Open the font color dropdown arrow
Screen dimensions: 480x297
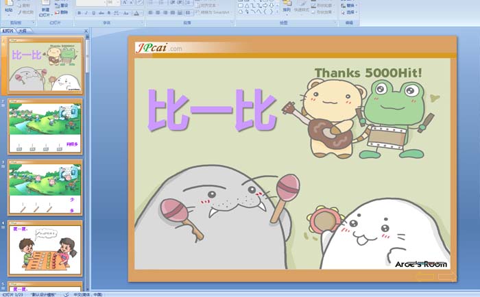tap(141, 12)
